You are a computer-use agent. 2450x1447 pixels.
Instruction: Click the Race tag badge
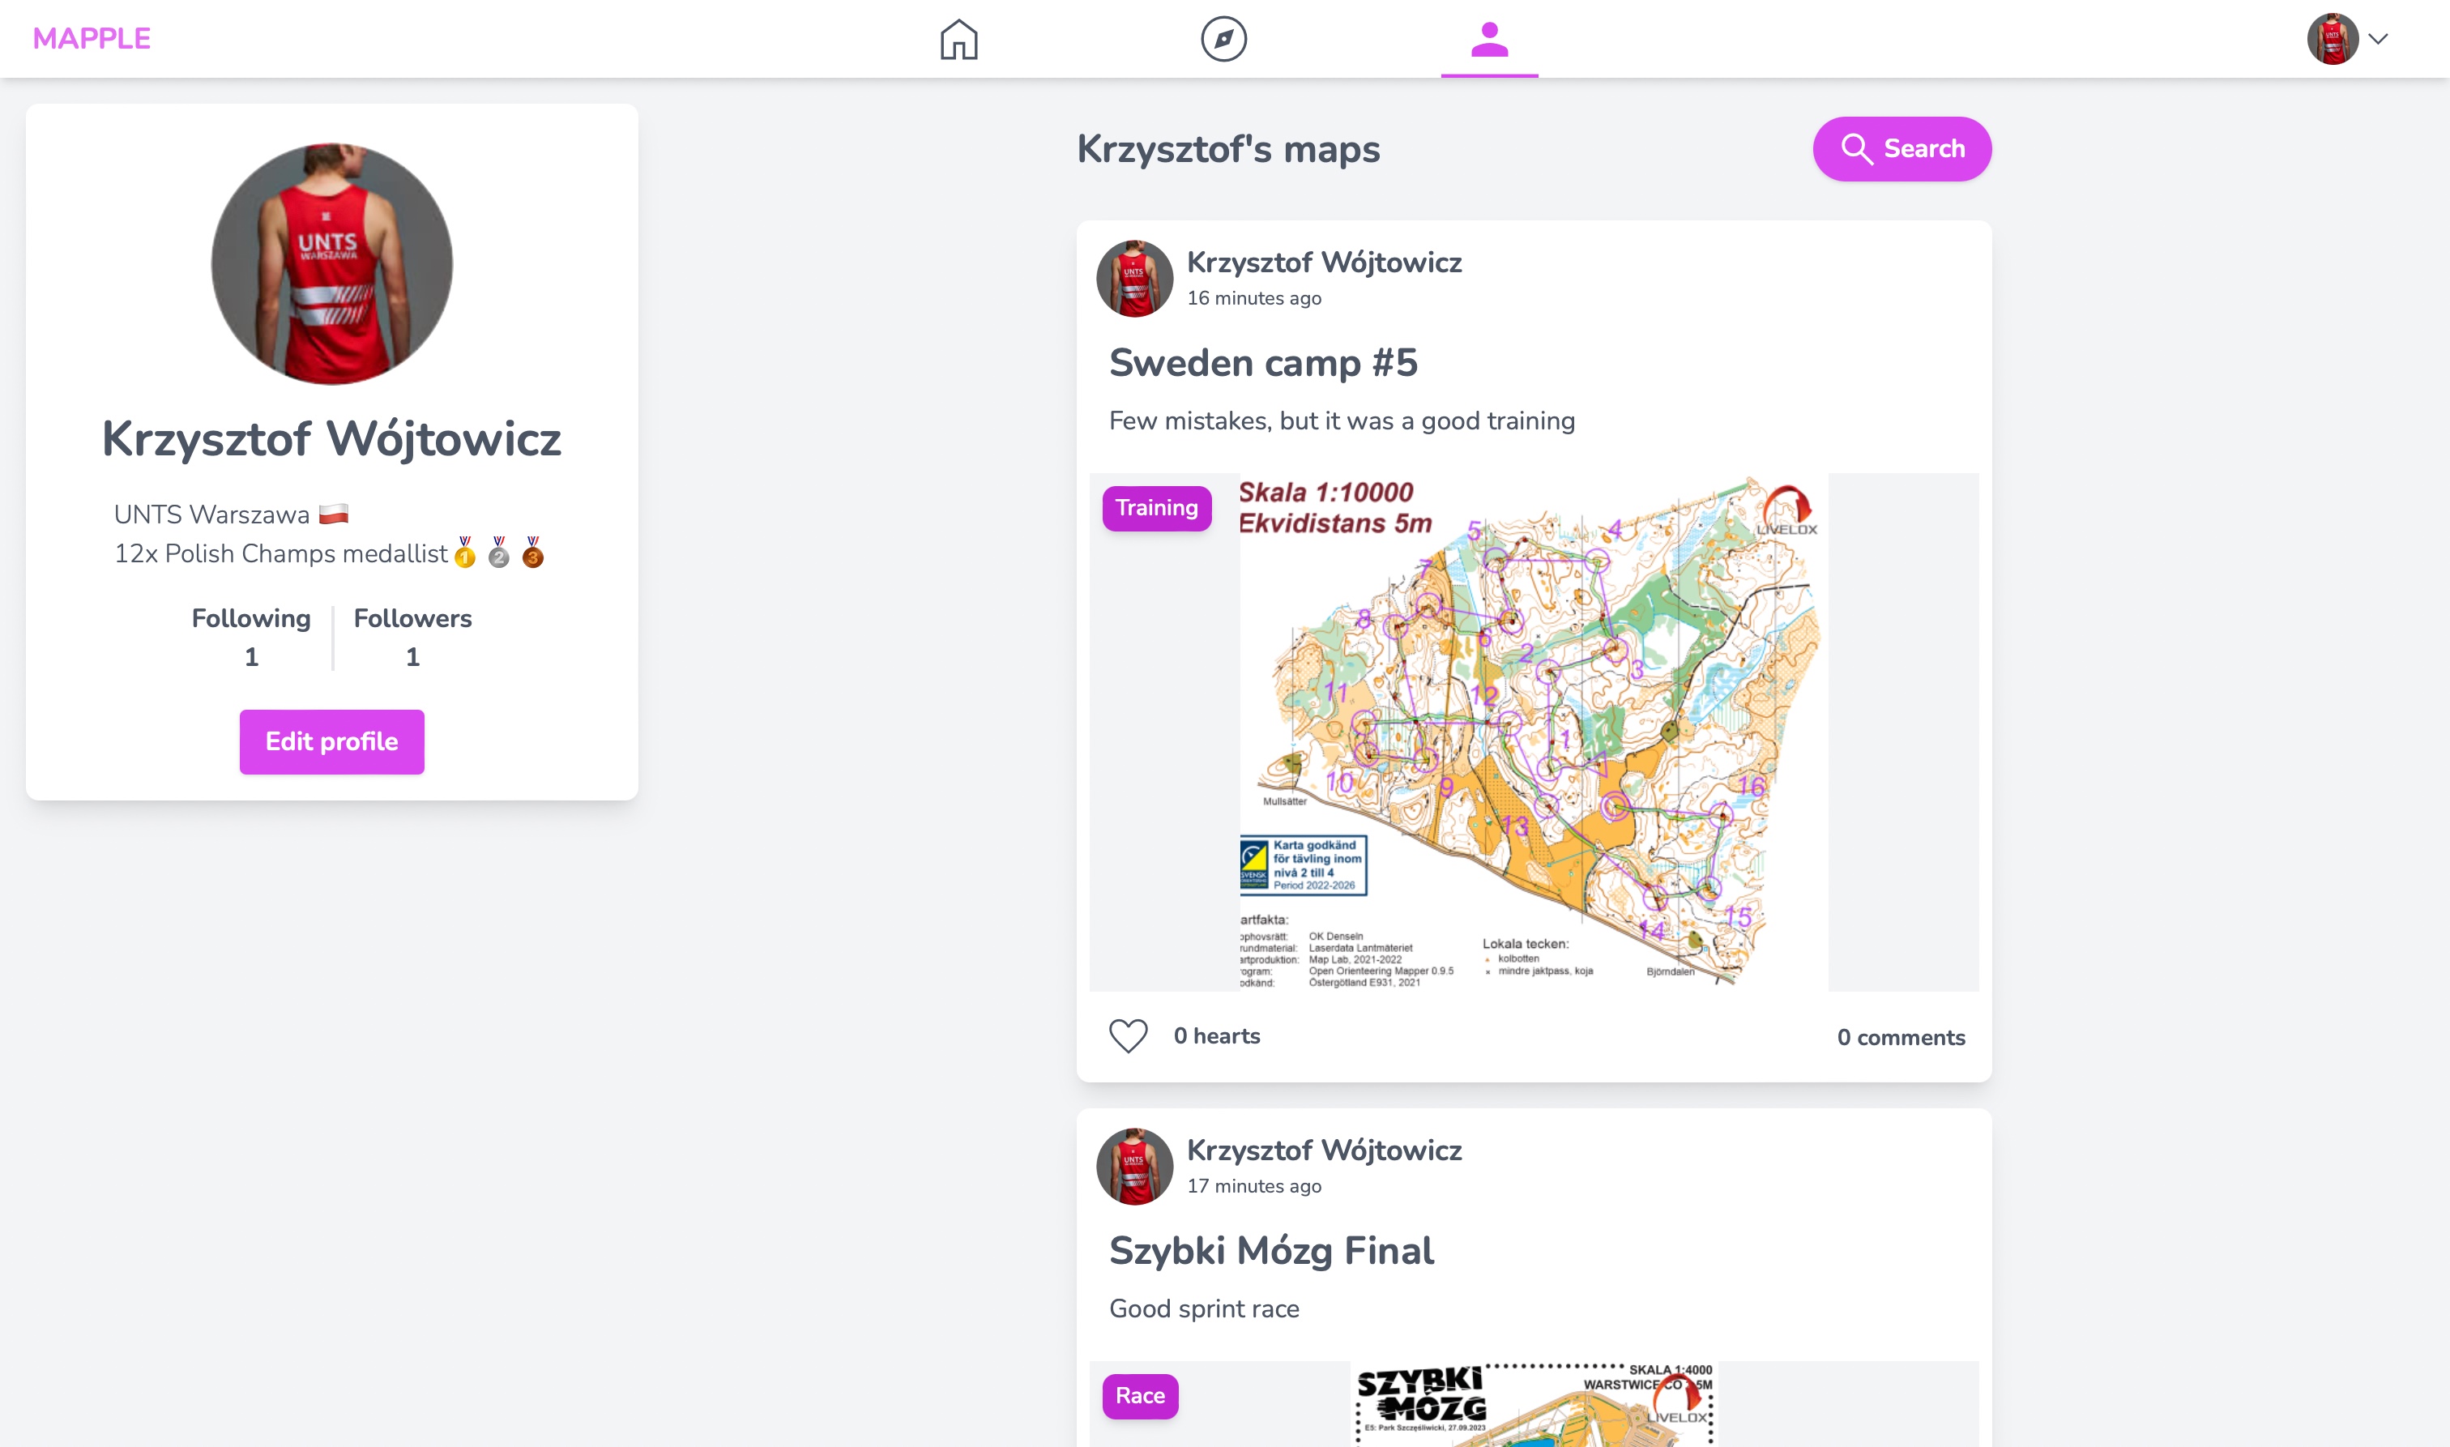point(1140,1396)
